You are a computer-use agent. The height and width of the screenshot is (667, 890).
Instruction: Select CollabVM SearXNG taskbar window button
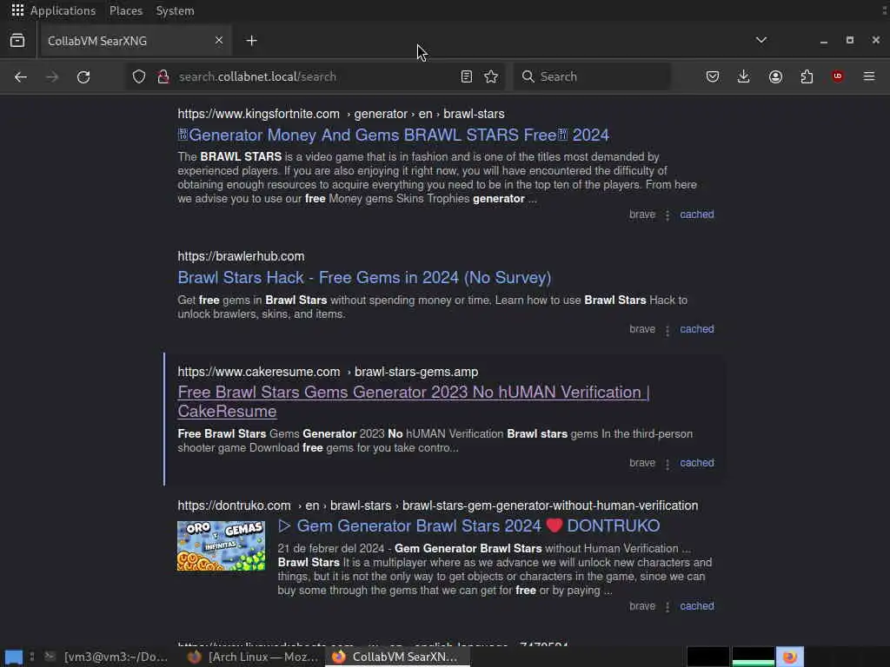tap(397, 657)
